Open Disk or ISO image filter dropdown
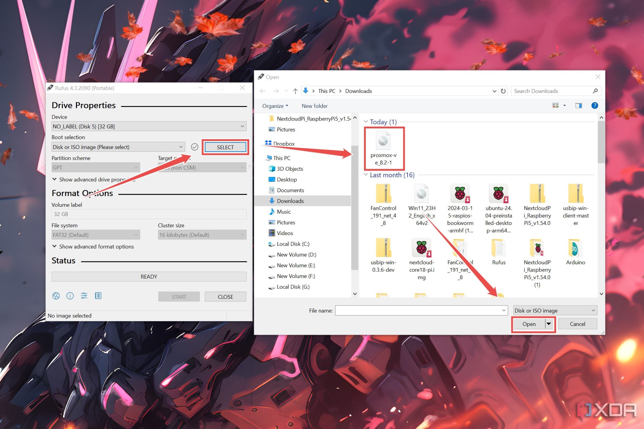The width and height of the screenshot is (644, 429). [x=555, y=310]
